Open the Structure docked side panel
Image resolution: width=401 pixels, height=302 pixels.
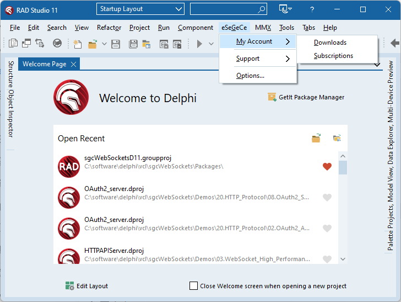[11, 74]
